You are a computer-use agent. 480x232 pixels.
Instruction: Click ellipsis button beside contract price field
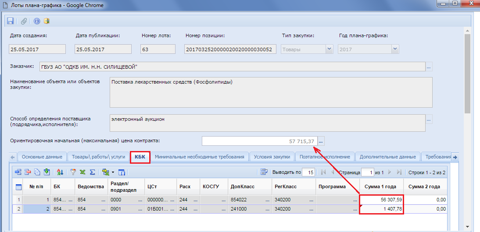pos(321,141)
